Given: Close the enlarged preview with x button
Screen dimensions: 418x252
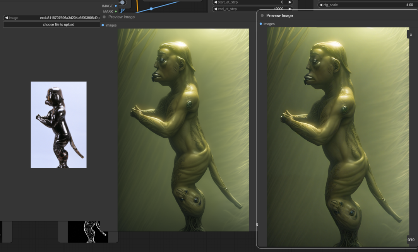Looking at the screenshot, I should click(x=411, y=34).
